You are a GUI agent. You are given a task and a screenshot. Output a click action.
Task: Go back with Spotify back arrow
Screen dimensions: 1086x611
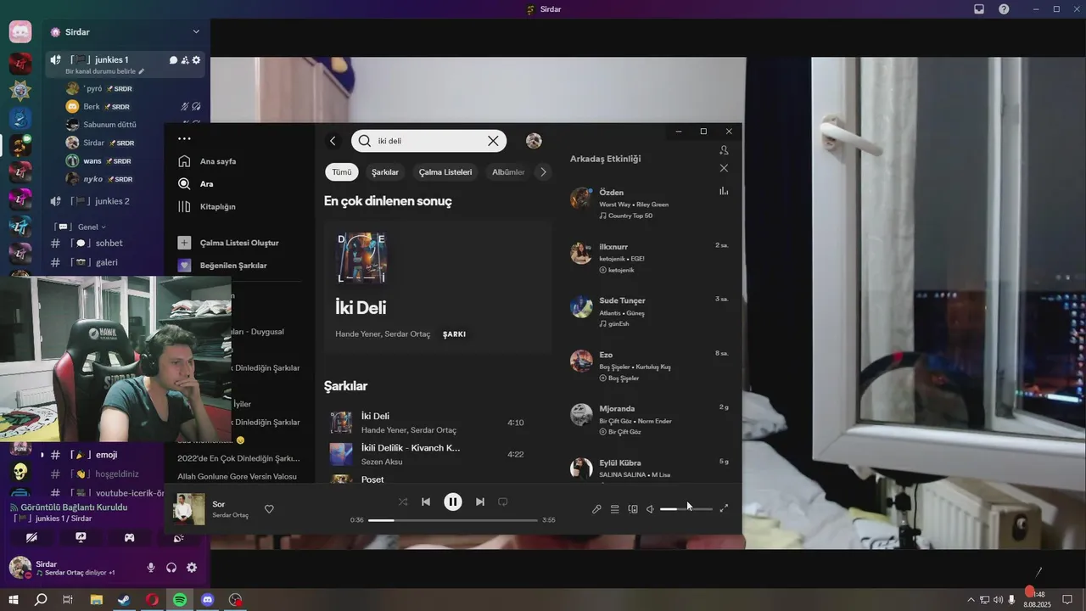333,141
